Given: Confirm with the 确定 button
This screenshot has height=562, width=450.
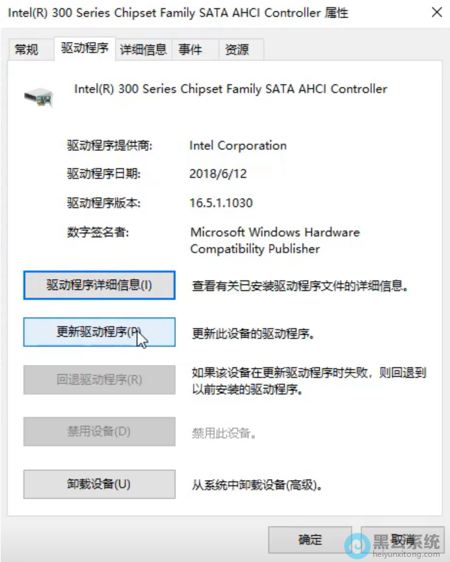Looking at the screenshot, I should [310, 539].
